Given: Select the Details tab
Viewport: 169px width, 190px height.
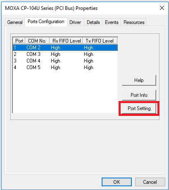Looking at the screenshot, I should (x=93, y=22).
